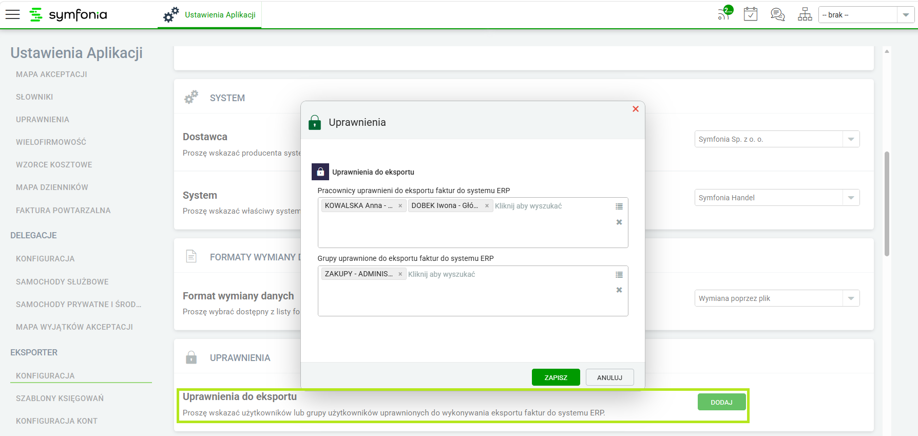This screenshot has height=436, width=918.
Task: Open Mapa Dzienników menu item
Action: [x=52, y=187]
